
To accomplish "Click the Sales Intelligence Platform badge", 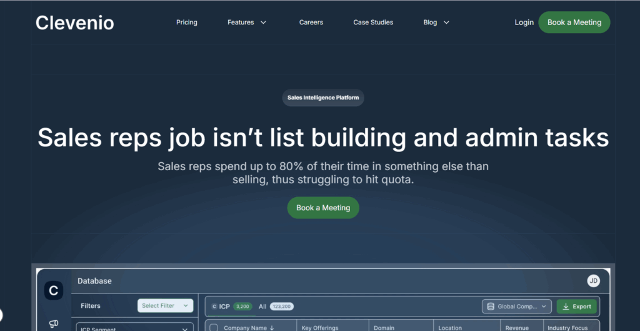I will (323, 98).
